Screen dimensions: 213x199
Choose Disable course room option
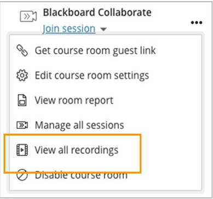81,175
